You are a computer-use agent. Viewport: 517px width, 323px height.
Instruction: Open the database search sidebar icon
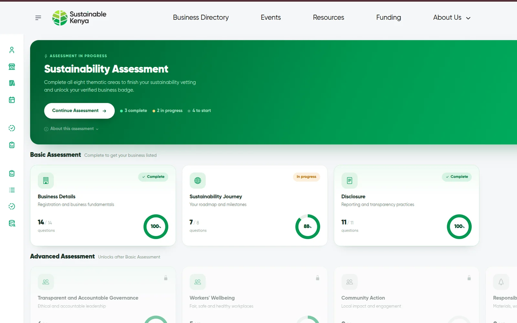(x=12, y=223)
